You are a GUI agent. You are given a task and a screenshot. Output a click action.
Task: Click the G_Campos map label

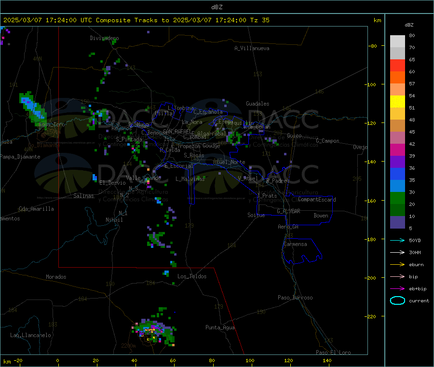327,141
